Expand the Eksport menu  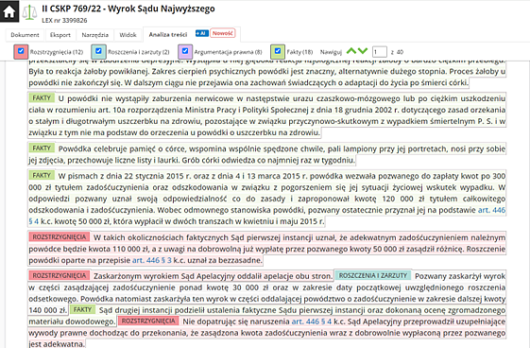tap(60, 35)
